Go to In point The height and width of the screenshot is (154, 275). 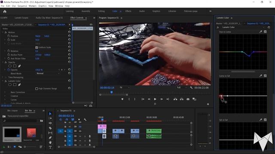(143, 99)
